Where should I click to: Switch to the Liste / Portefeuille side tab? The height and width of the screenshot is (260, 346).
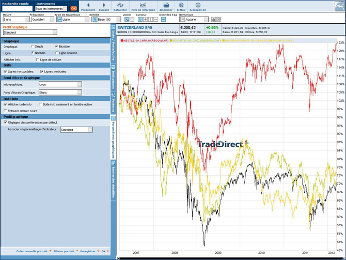tap(113, 43)
